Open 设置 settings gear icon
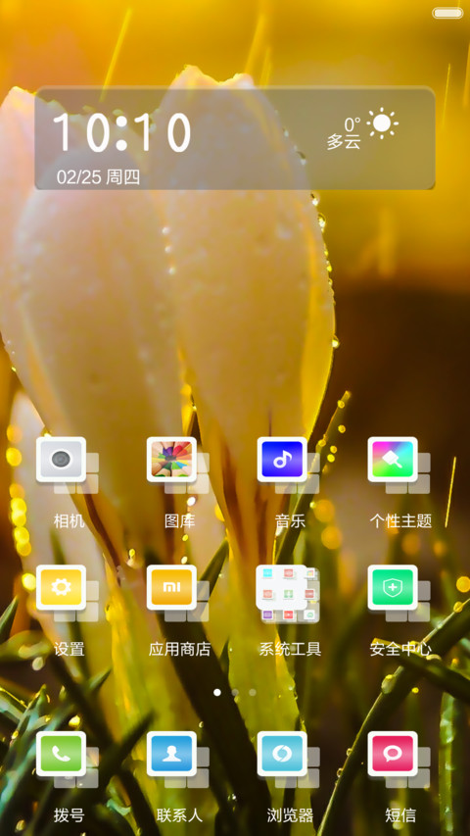This screenshot has height=836, width=470. pos(62,588)
